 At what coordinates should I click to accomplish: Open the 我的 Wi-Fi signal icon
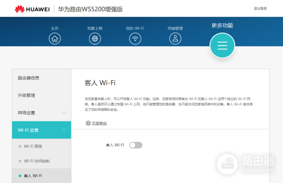point(135,39)
